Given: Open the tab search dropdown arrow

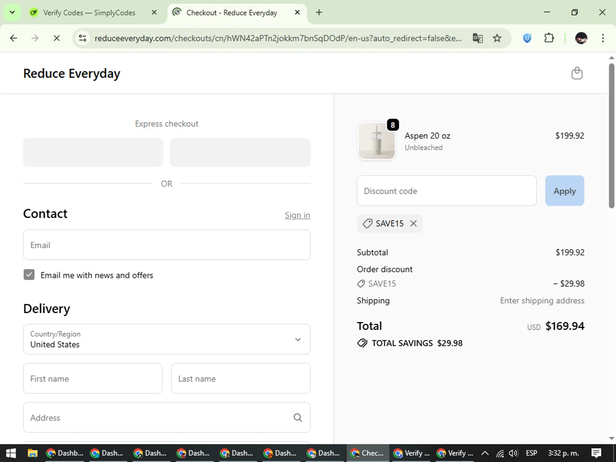Looking at the screenshot, I should pos(12,12).
